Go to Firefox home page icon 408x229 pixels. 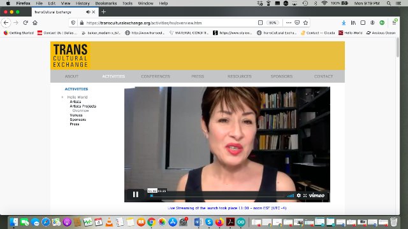(x=35, y=23)
